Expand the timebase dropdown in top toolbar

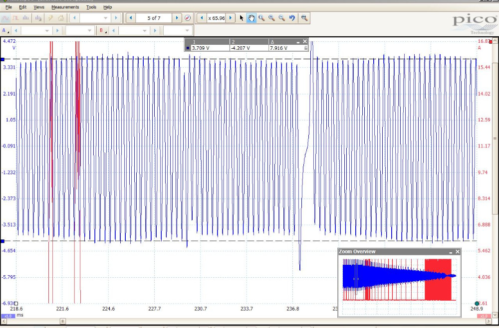point(105,18)
